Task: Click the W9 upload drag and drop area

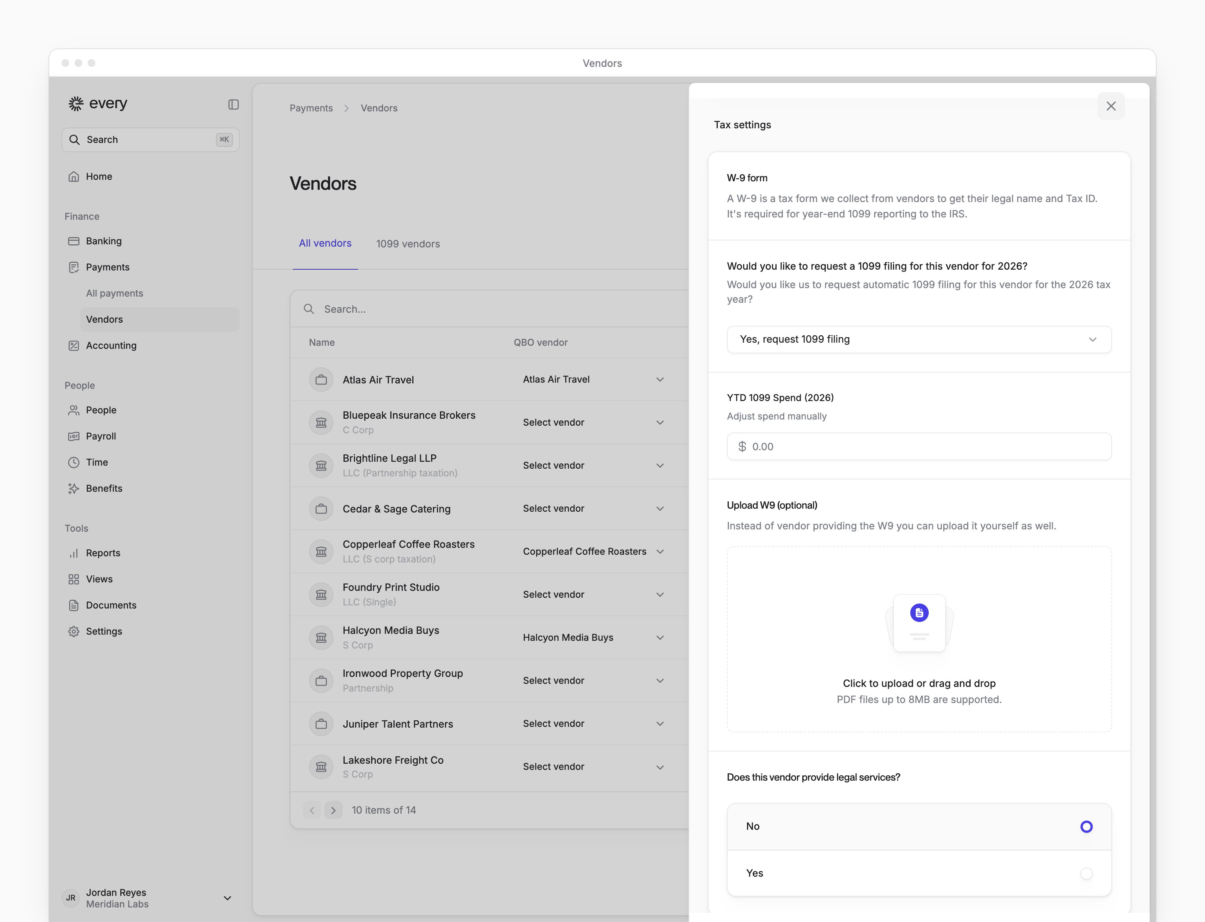Action: 919,639
